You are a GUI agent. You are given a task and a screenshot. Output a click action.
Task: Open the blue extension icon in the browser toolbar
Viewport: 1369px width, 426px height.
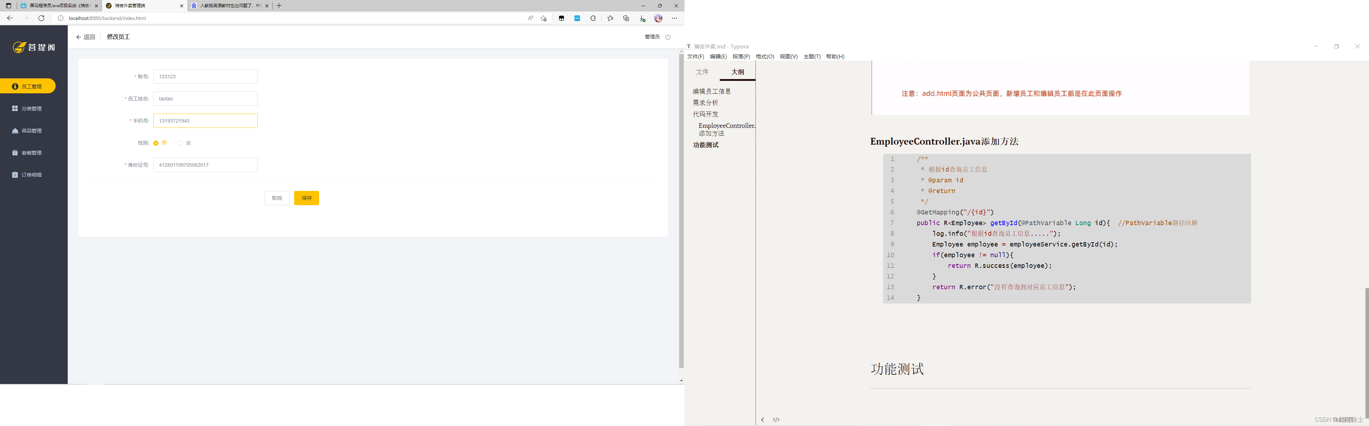point(577,18)
